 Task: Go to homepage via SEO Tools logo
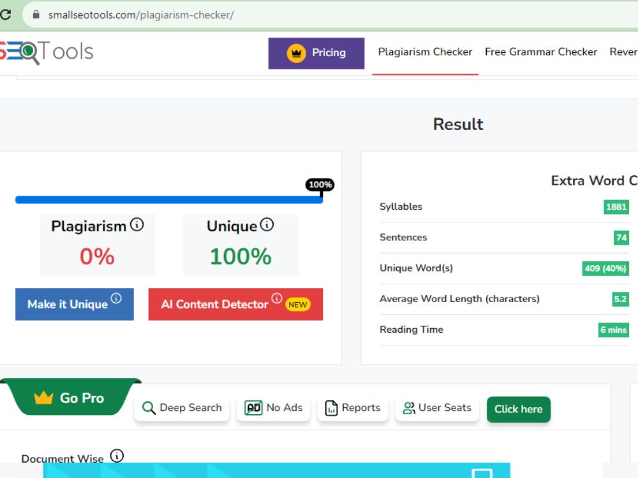point(47,52)
